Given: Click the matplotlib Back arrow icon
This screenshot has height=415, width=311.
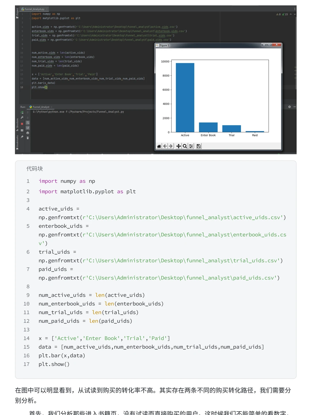Looking at the screenshot, I should pos(165,146).
